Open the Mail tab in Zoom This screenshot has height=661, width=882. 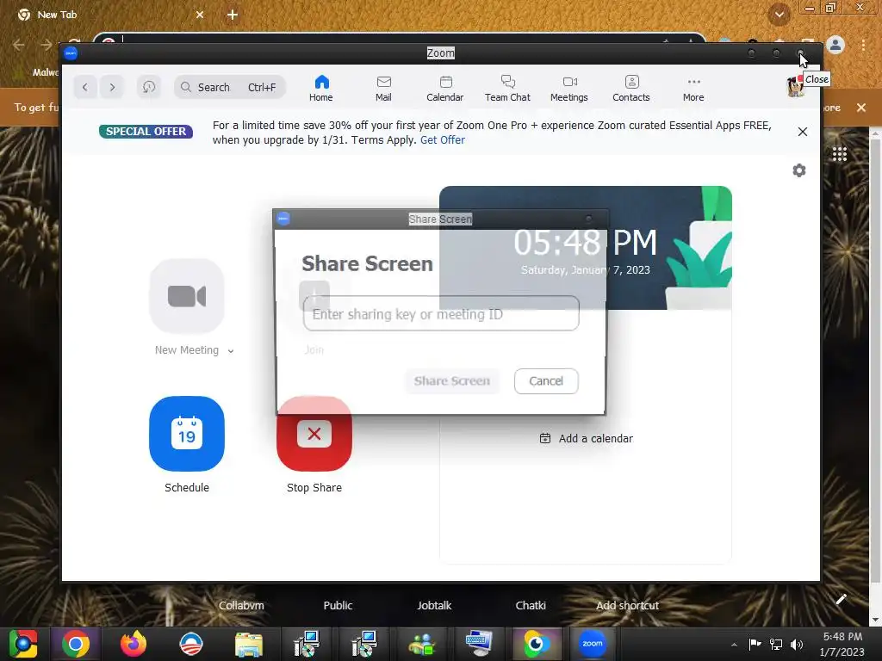[x=383, y=89]
